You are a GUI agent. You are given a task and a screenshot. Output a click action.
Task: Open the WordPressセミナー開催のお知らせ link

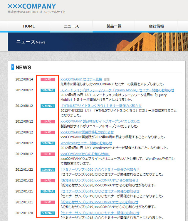(x=86, y=143)
